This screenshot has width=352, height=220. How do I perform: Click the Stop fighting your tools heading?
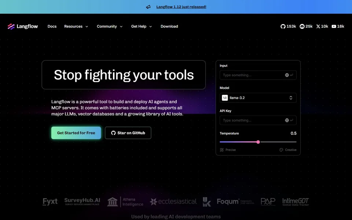coord(124,75)
